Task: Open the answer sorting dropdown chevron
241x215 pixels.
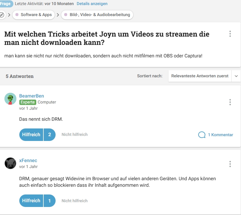Action: click(236, 76)
